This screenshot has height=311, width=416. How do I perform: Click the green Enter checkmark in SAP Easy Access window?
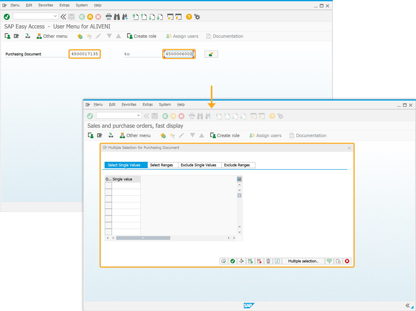point(7,17)
